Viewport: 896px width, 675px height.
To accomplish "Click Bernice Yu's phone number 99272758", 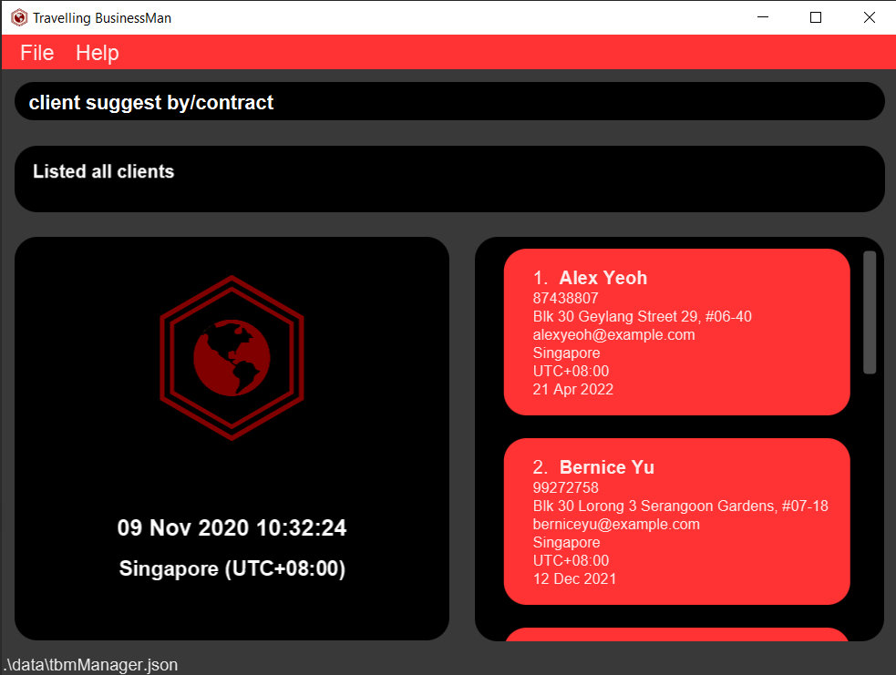I will pyautogui.click(x=565, y=487).
